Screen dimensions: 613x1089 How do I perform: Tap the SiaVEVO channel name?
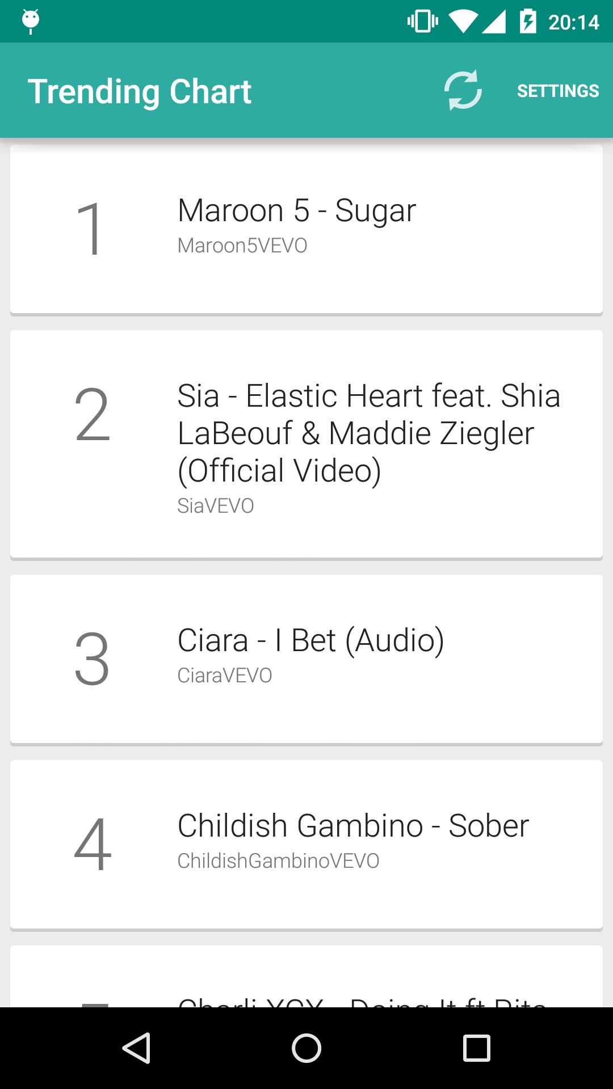click(216, 505)
